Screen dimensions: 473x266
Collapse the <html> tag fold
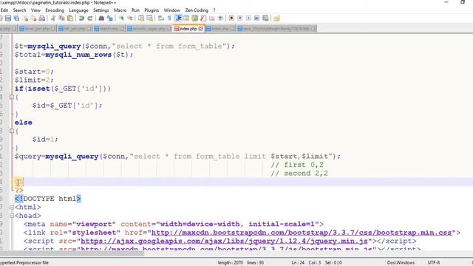click(x=12, y=207)
